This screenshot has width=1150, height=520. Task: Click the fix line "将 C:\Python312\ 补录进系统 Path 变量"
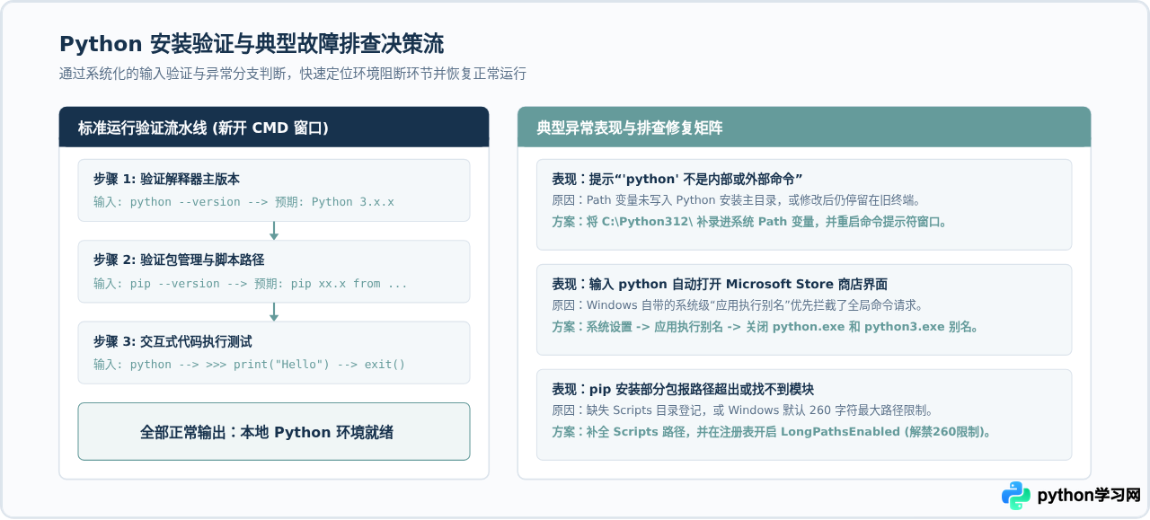749,221
